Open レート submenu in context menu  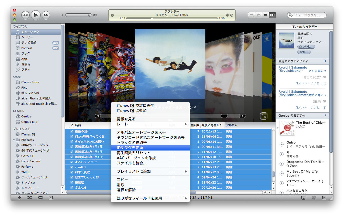tap(150, 124)
